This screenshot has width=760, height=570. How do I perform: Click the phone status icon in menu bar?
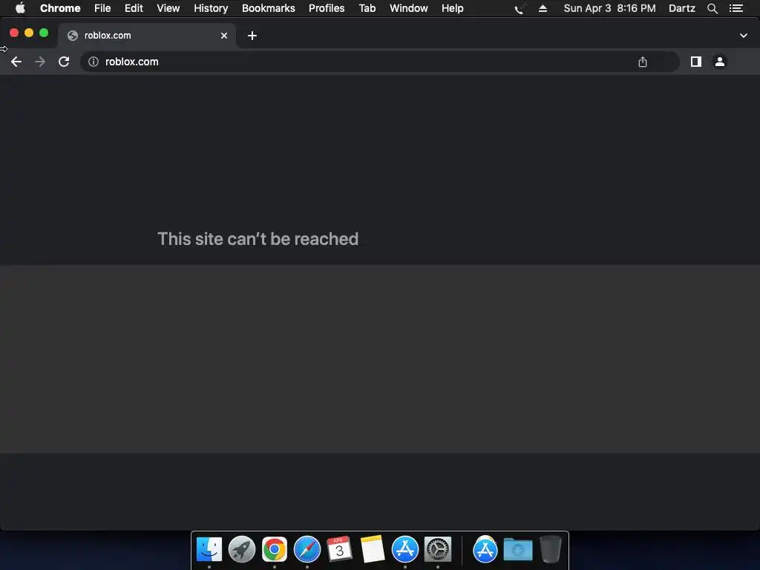pyautogui.click(x=520, y=8)
